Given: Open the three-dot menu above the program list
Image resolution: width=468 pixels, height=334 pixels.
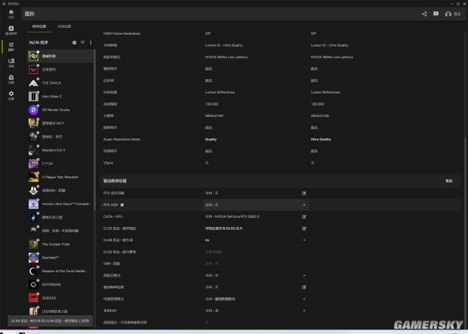Looking at the screenshot, I should (x=91, y=43).
